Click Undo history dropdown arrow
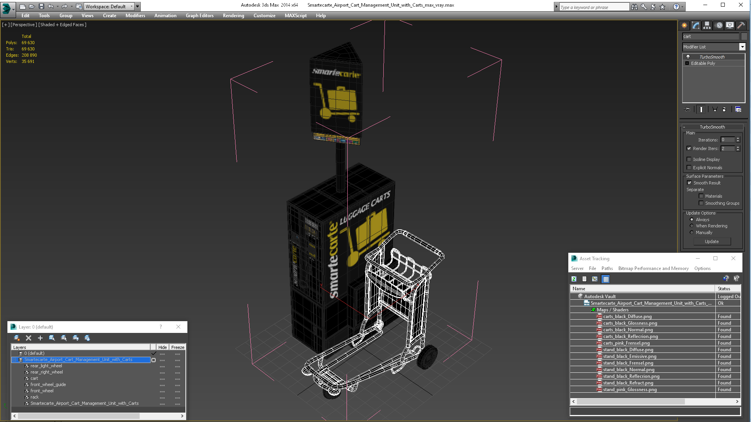 [x=57, y=6]
